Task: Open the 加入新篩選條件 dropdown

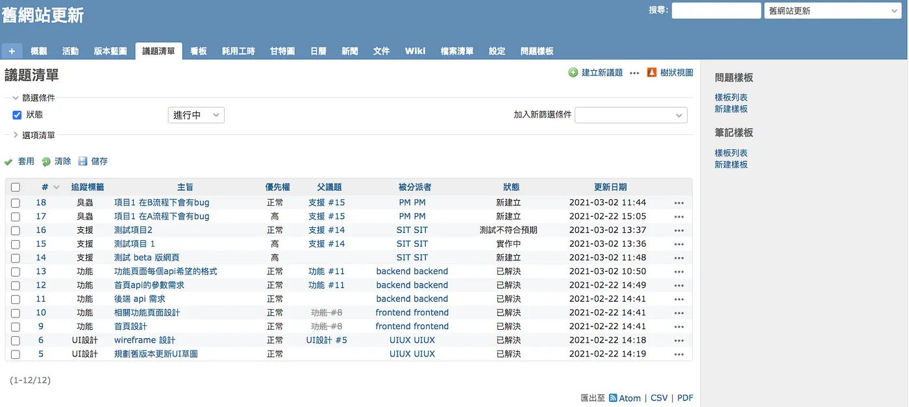Action: pyautogui.click(x=631, y=115)
